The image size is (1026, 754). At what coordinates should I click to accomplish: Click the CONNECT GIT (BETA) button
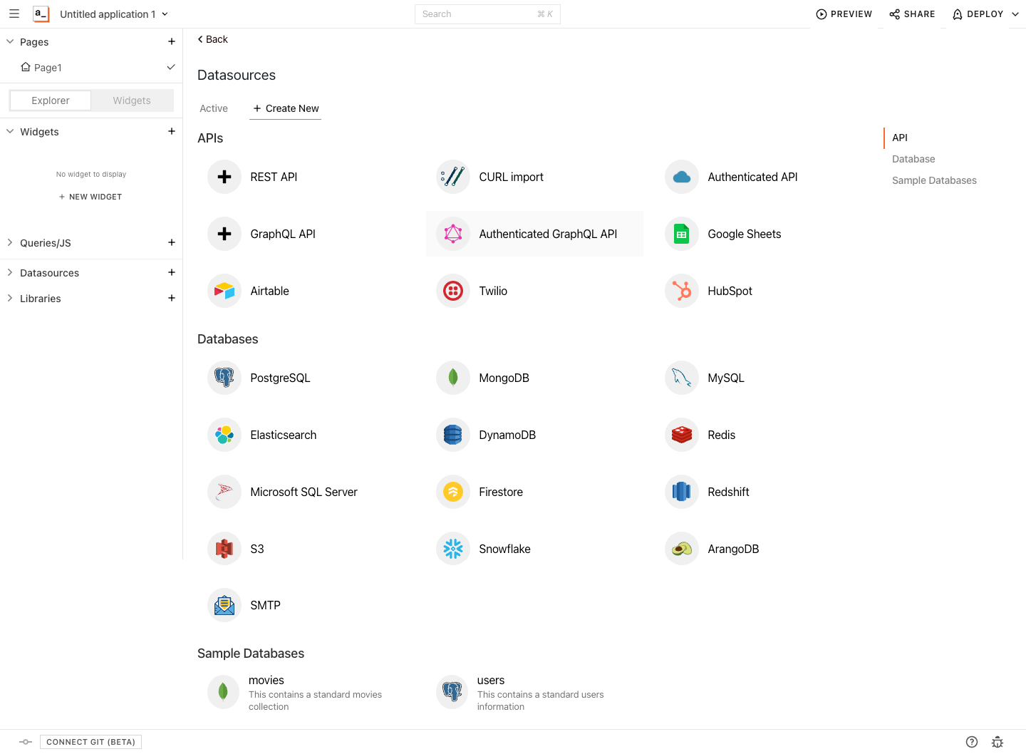[90, 742]
